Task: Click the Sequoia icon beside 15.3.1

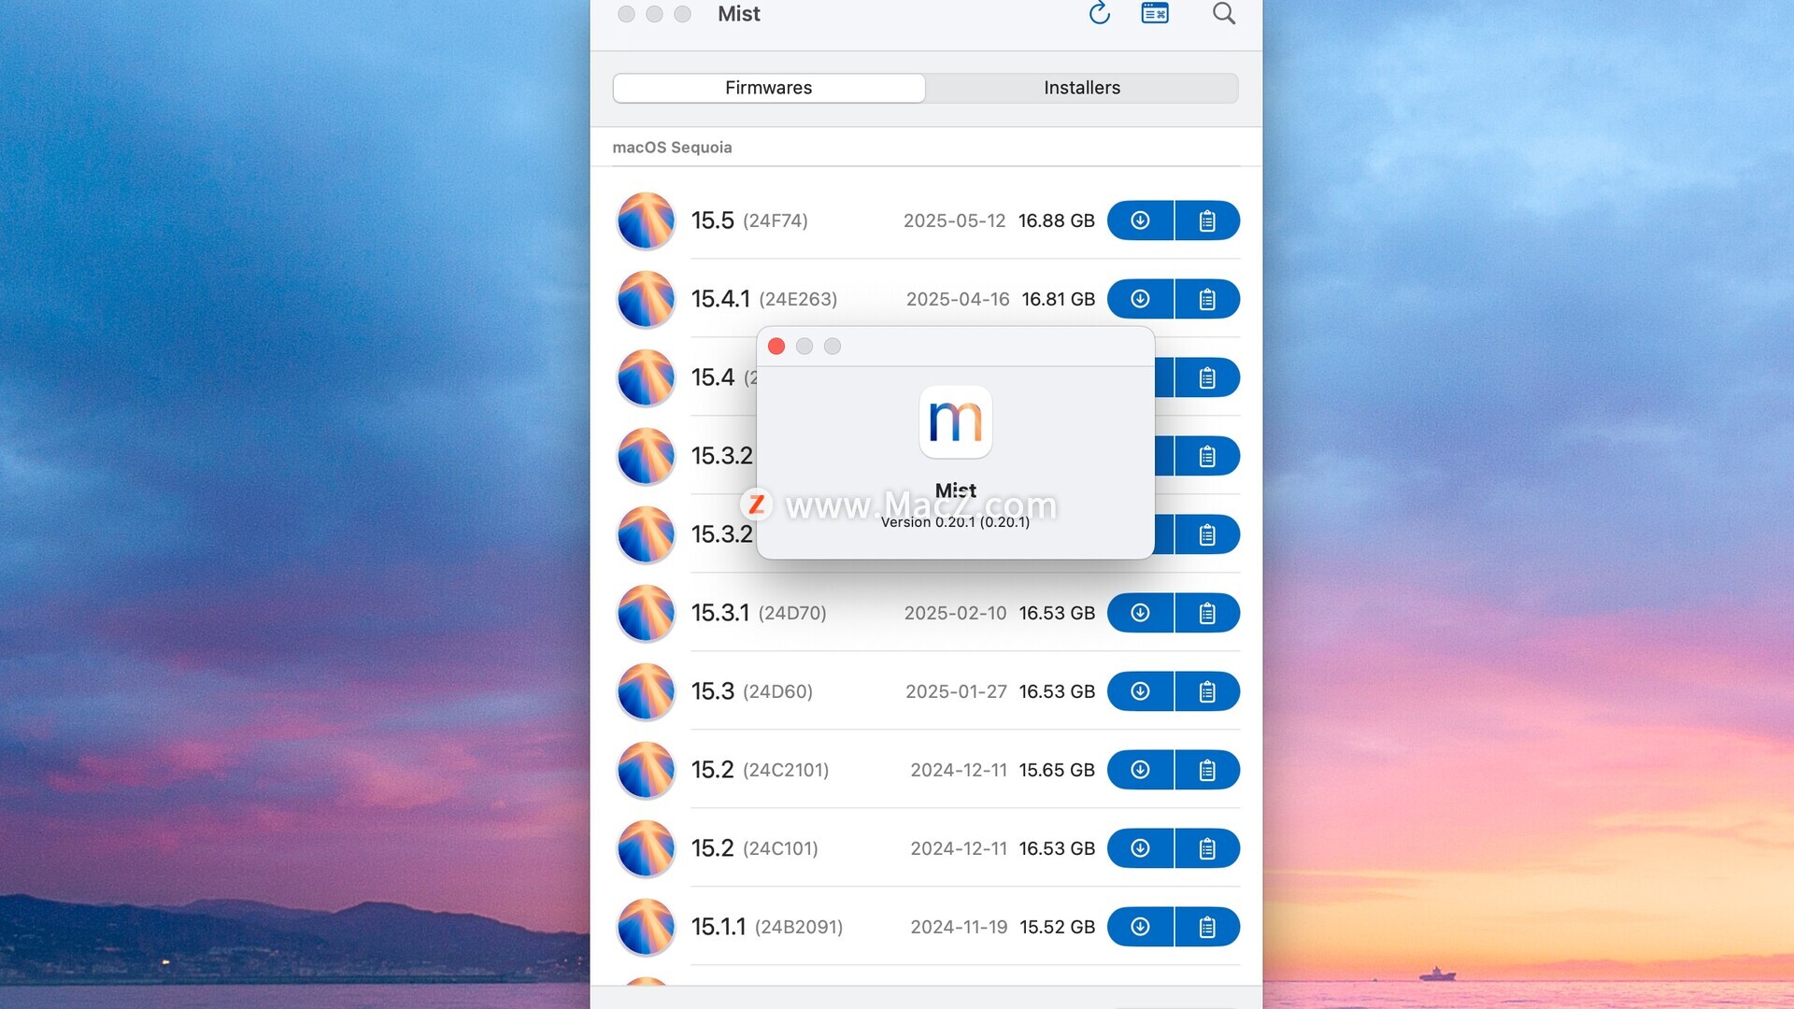Action: [646, 613]
